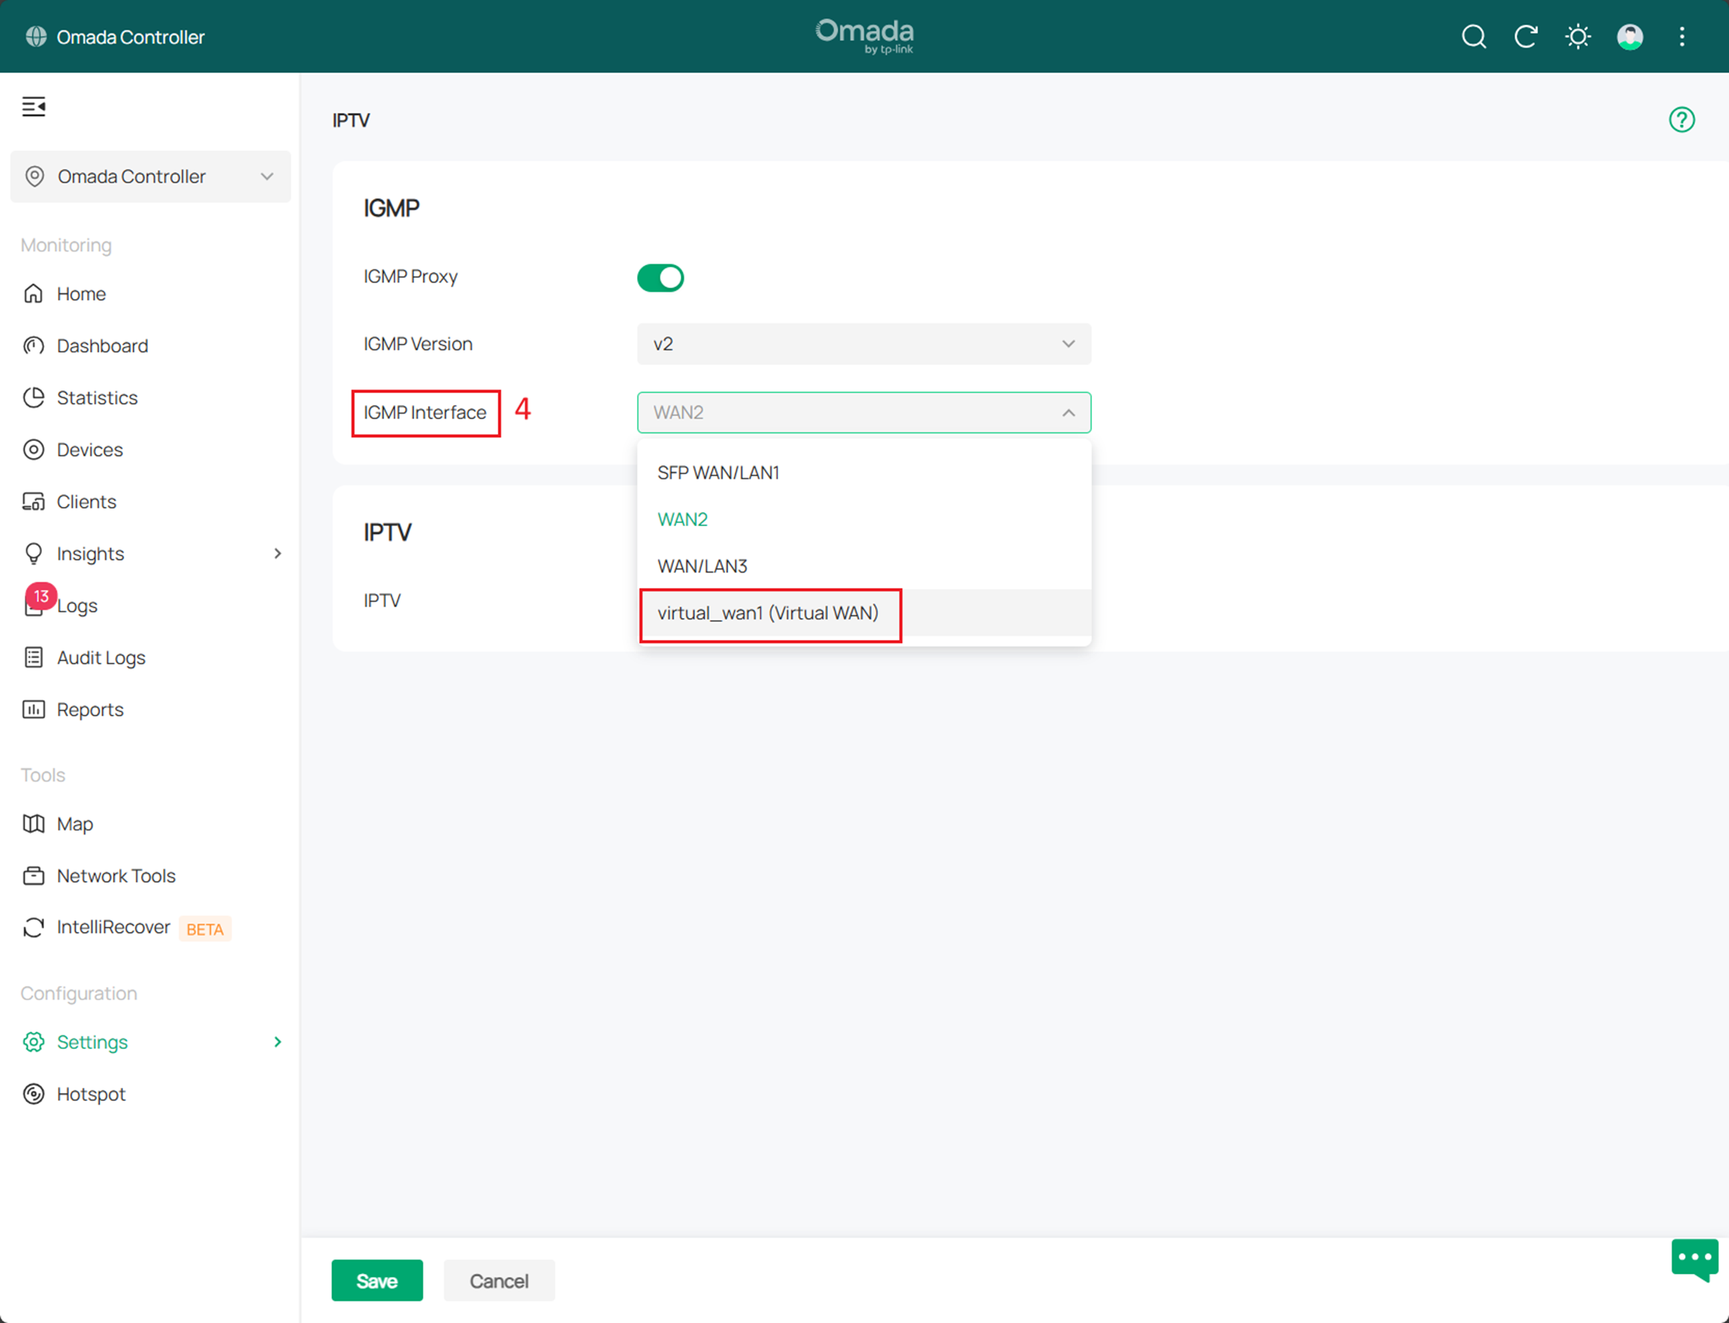Expand the Omada Controller site selector

[150, 176]
